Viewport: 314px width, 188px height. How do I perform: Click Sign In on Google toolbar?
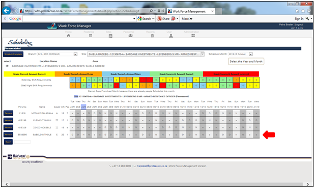coord(299,19)
